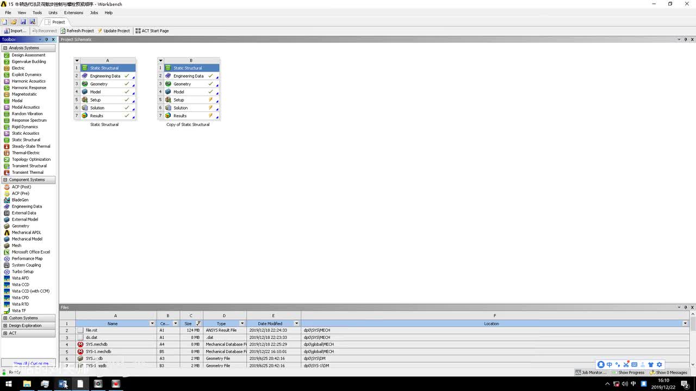This screenshot has height=391, width=696.
Task: Expand the Design Exploration section
Action: pyautogui.click(x=5, y=326)
